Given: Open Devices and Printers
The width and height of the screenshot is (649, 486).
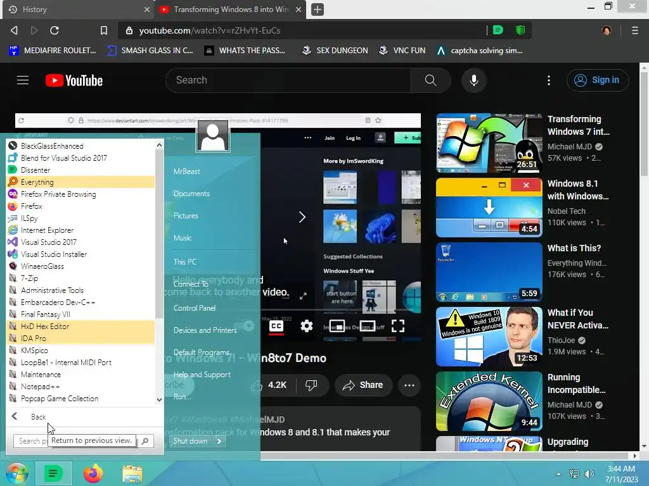Looking at the screenshot, I should pyautogui.click(x=205, y=330).
